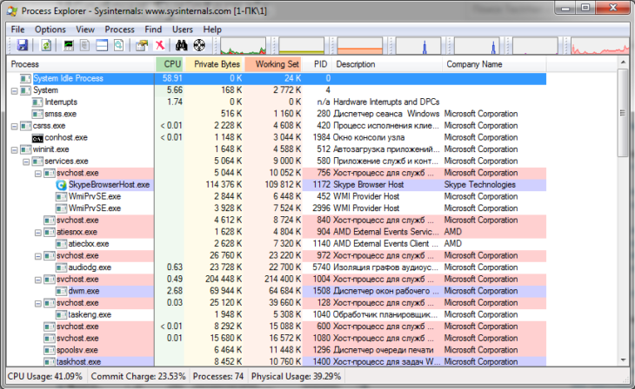Click the Save toolbar icon

[x=22, y=45]
